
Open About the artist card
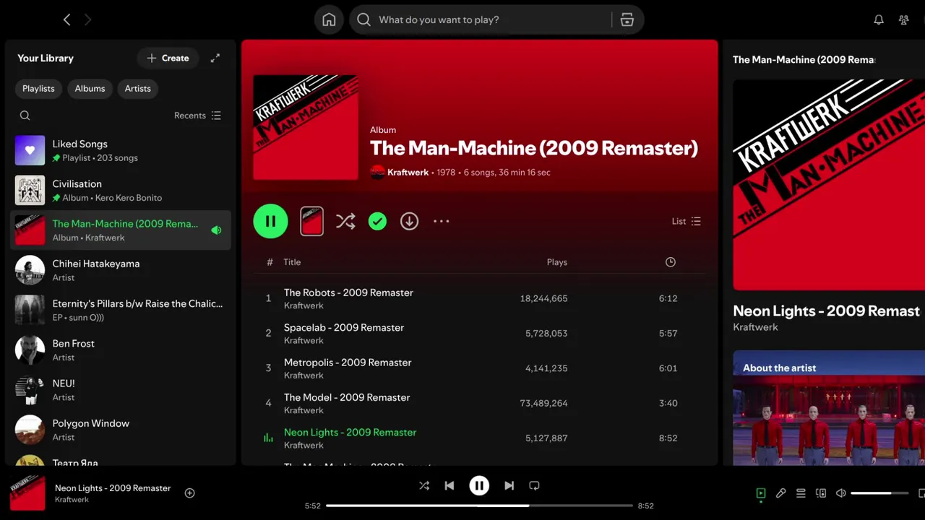829,408
